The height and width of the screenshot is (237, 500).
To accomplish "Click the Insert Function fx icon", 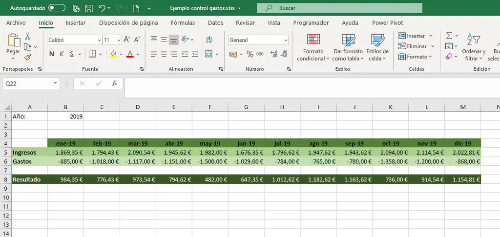I will [115, 83].
